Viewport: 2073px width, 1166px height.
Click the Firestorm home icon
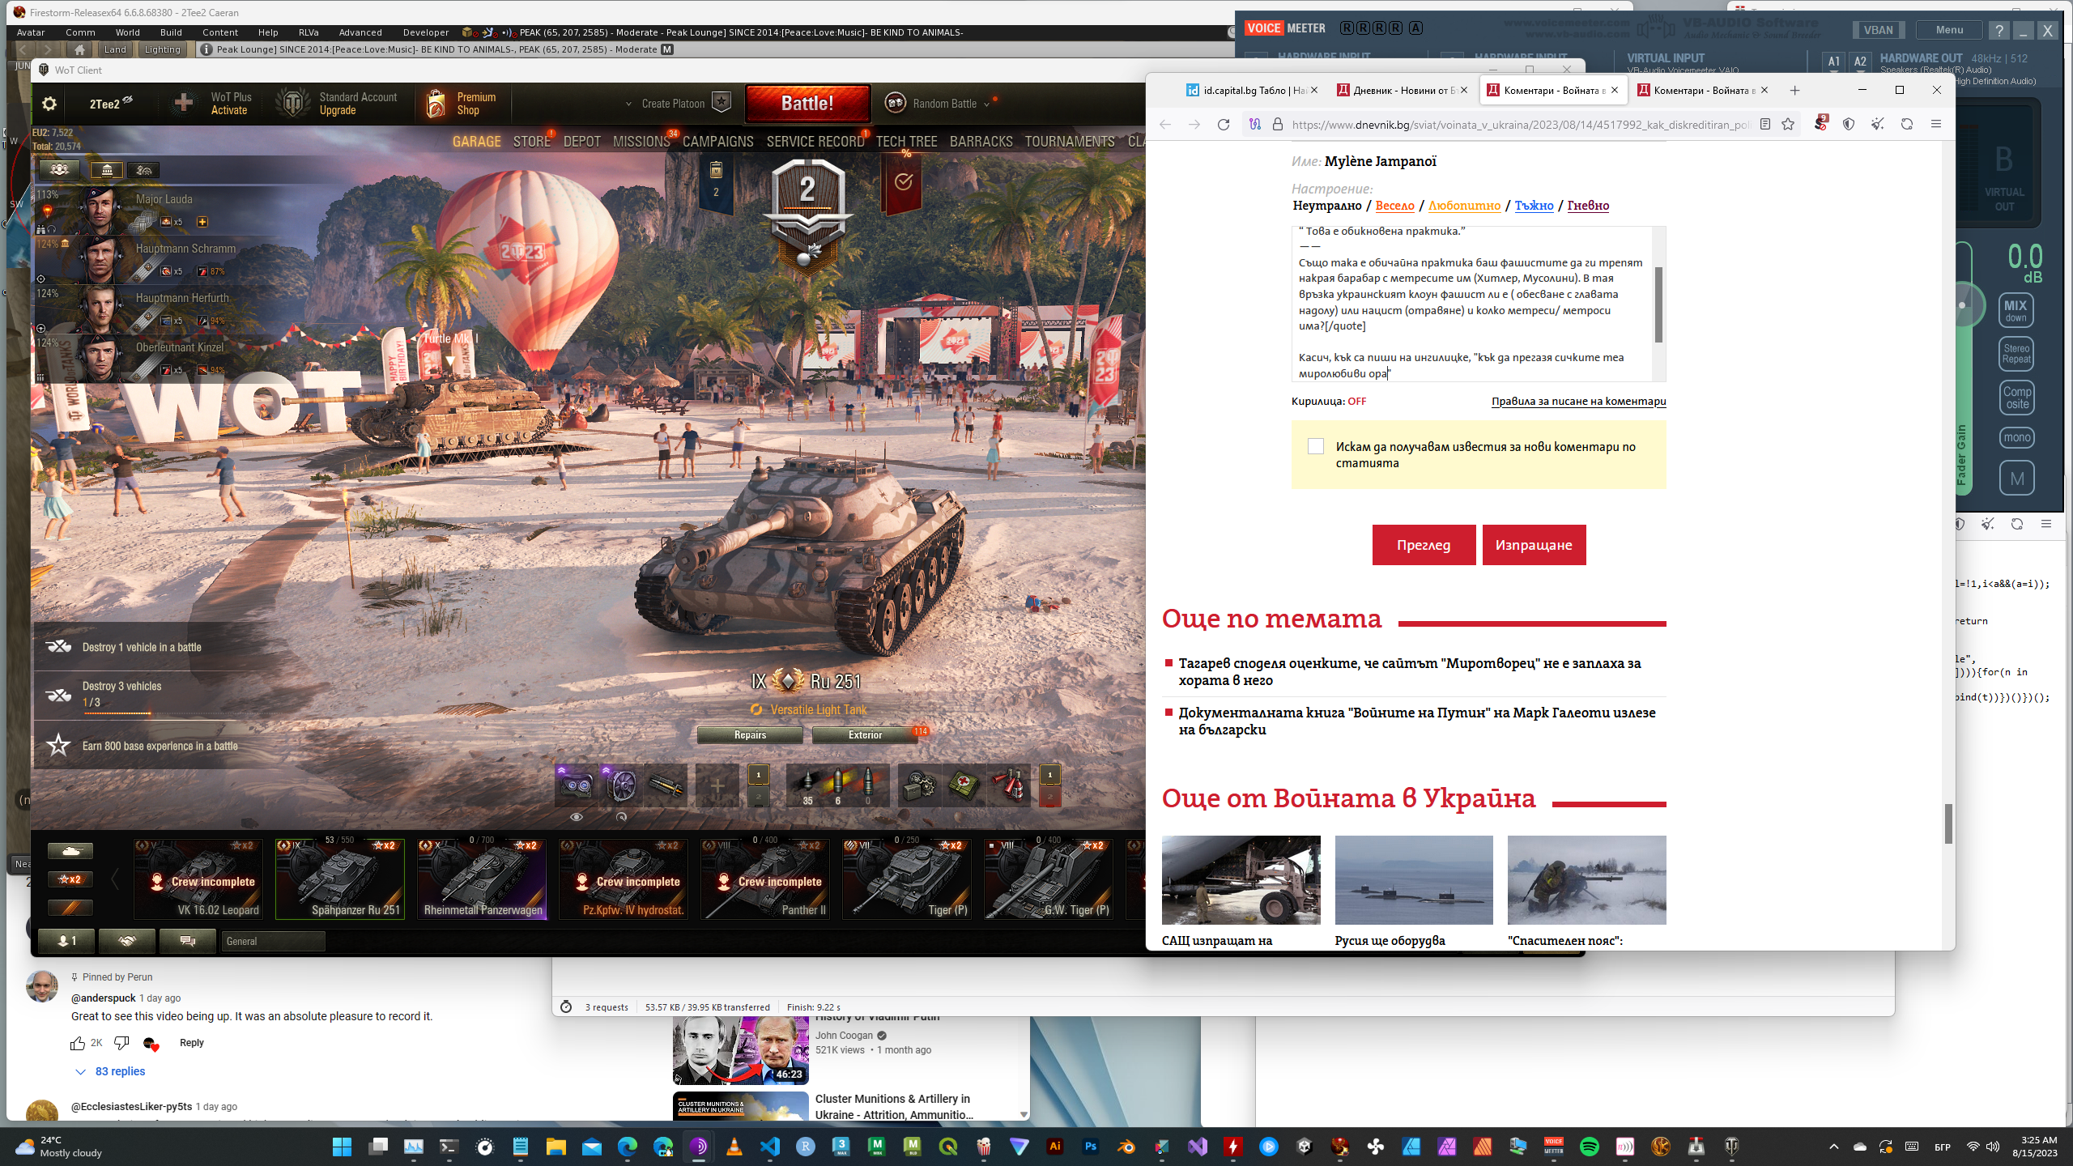[x=79, y=49]
